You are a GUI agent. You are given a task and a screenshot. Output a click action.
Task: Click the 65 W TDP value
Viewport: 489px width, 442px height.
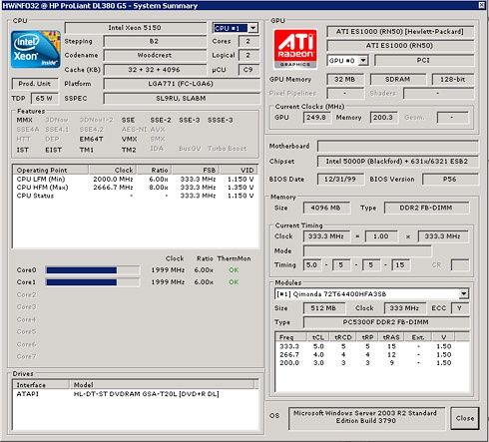[44, 98]
